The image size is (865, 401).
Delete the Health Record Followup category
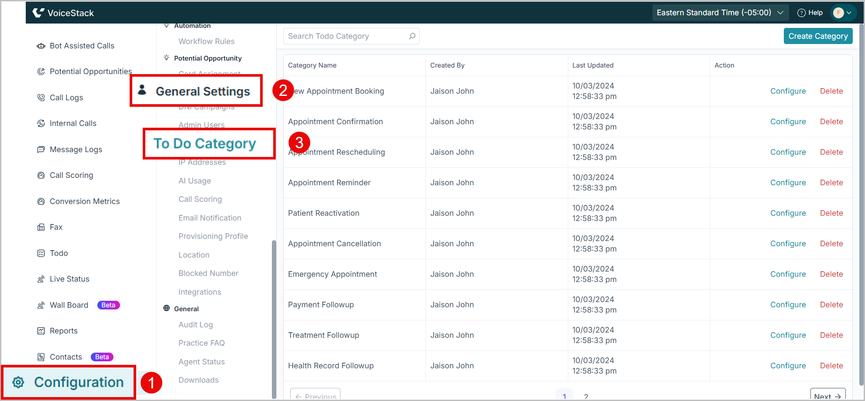[x=831, y=366]
